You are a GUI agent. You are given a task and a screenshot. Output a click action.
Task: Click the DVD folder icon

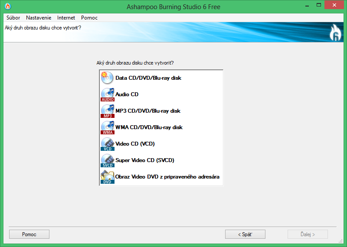tap(108, 177)
